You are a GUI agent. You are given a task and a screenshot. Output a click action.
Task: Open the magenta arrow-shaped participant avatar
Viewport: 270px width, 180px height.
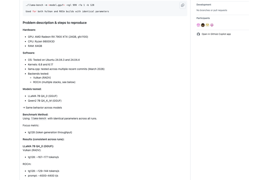212,25
